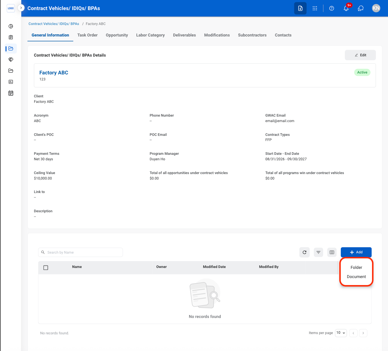Choose Document from the Add menu
This screenshot has height=351, width=388.
coord(356,277)
